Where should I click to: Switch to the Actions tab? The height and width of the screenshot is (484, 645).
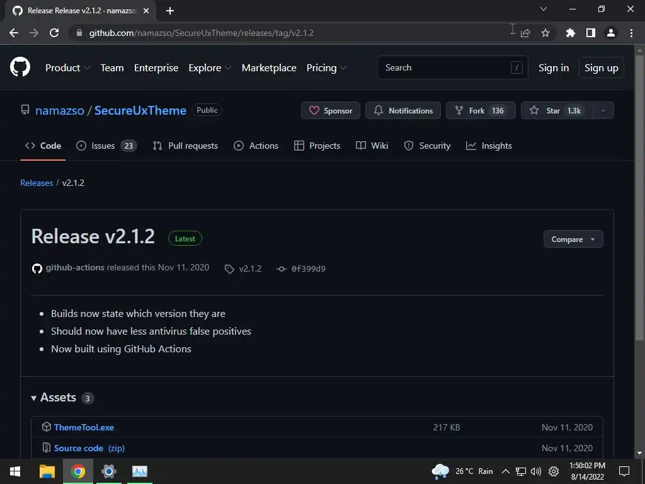tap(256, 146)
